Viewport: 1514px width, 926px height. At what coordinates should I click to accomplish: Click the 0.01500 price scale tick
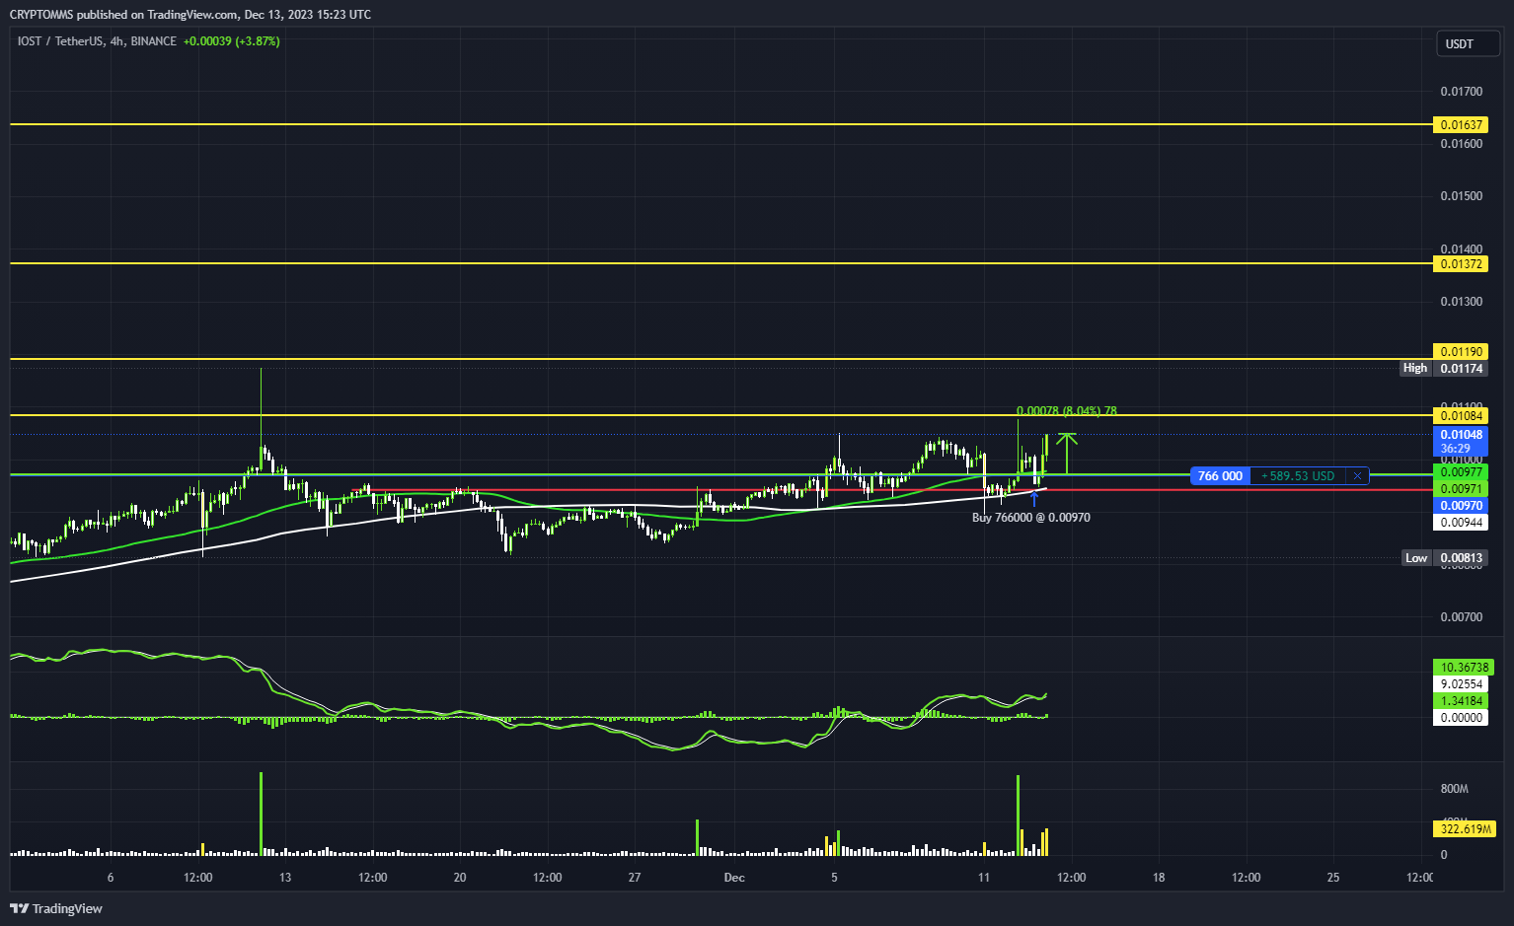click(1461, 196)
